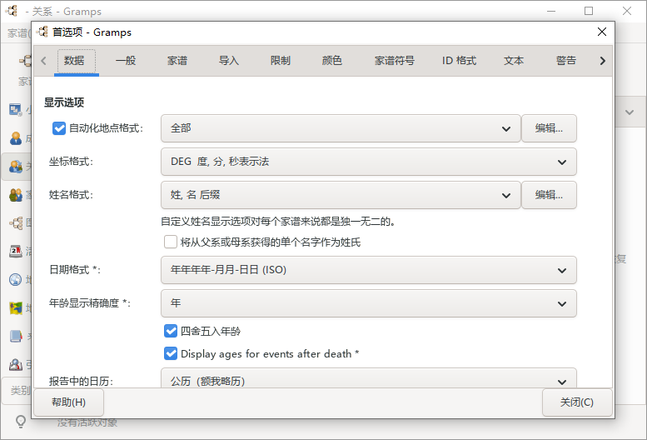Open 年龄显示精确度 dropdown
Screen dimensions: 647x440
[x=369, y=303]
